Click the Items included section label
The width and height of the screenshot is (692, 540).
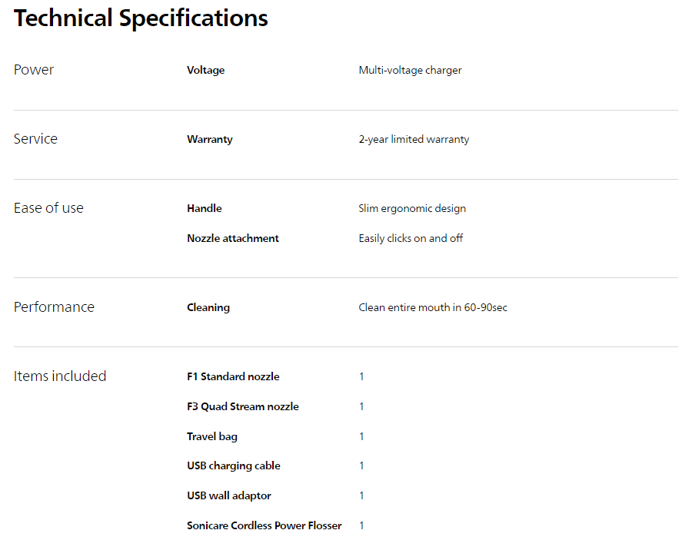(x=60, y=376)
